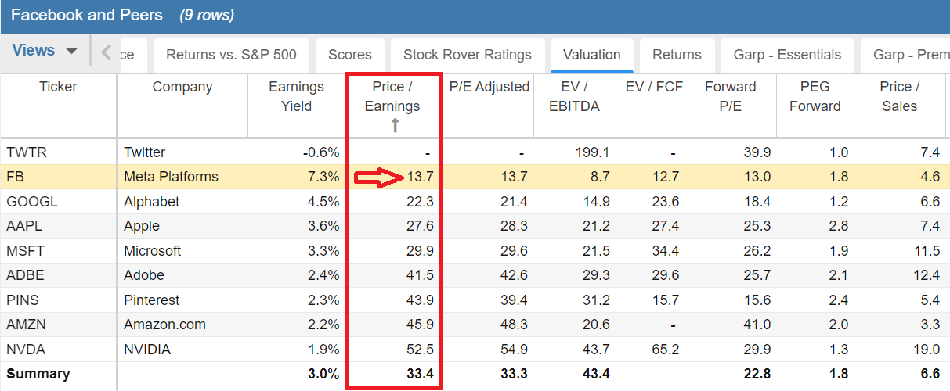Viewport: 950px width, 391px height.
Task: Click the Alphabet company name
Action: point(152,202)
